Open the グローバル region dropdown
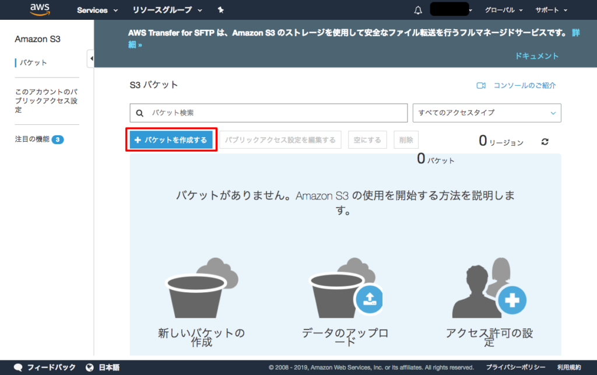Image resolution: width=597 pixels, height=375 pixels. click(503, 10)
